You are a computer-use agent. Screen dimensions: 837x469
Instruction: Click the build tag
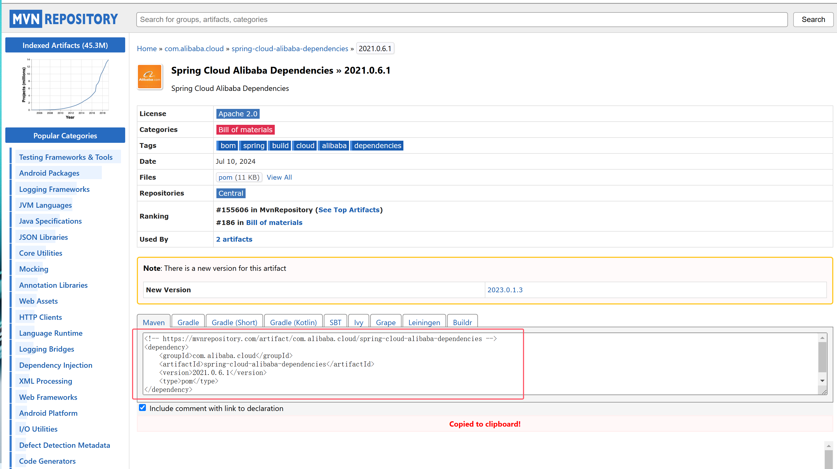[280, 145]
